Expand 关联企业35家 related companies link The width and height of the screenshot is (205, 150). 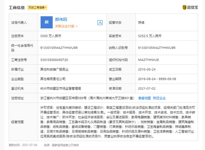click(66, 26)
